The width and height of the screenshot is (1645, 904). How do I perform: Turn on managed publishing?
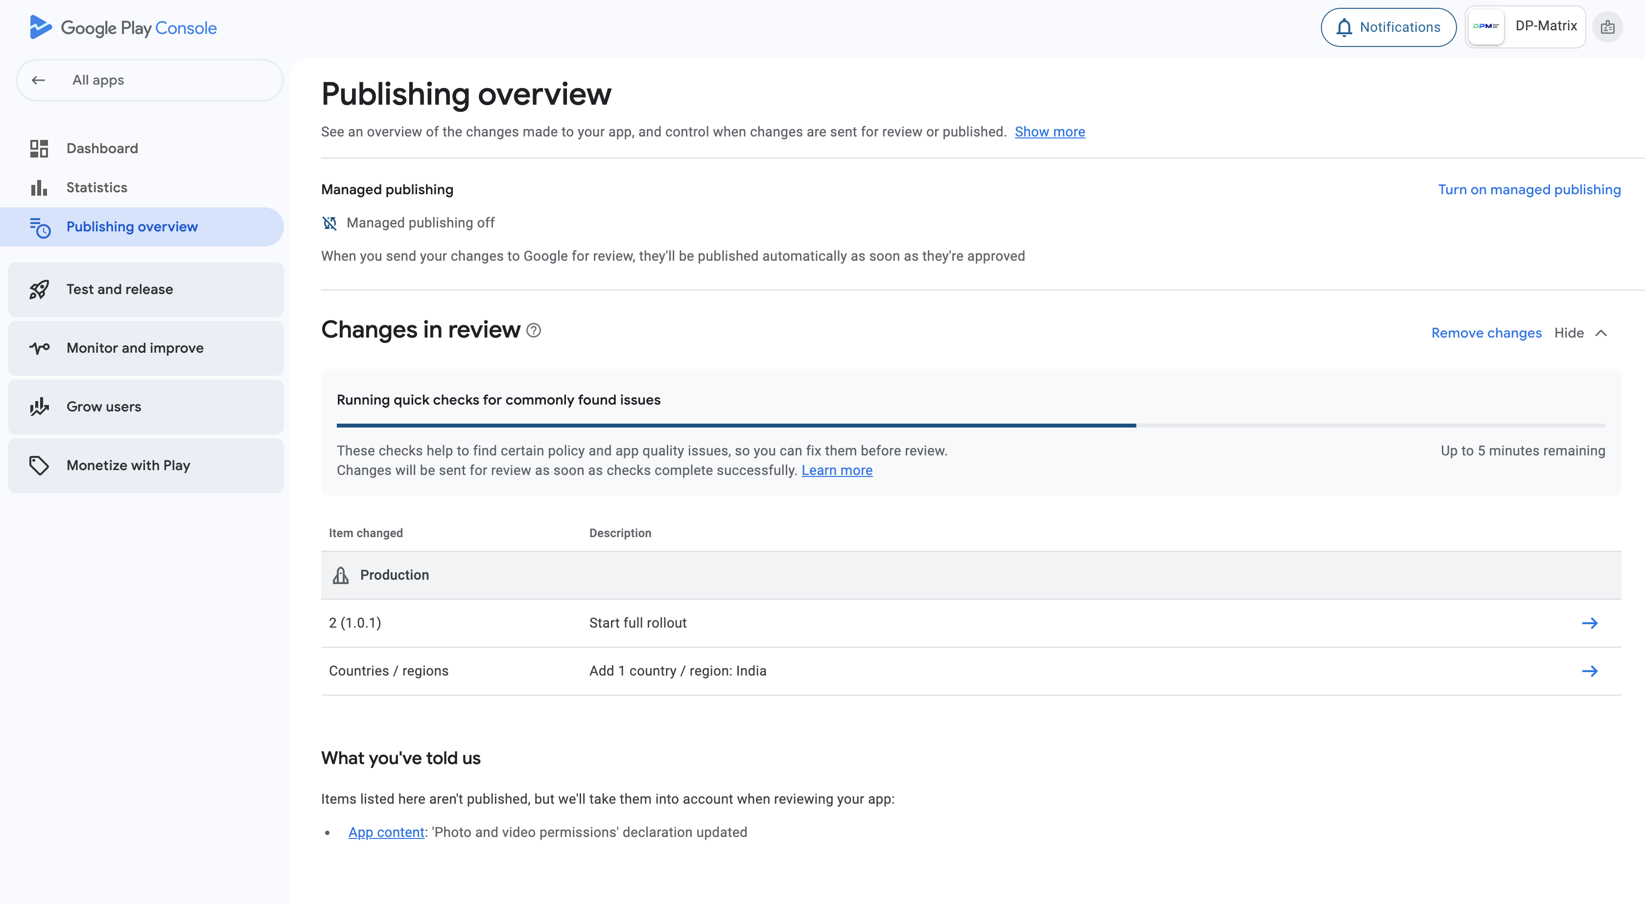click(x=1529, y=190)
